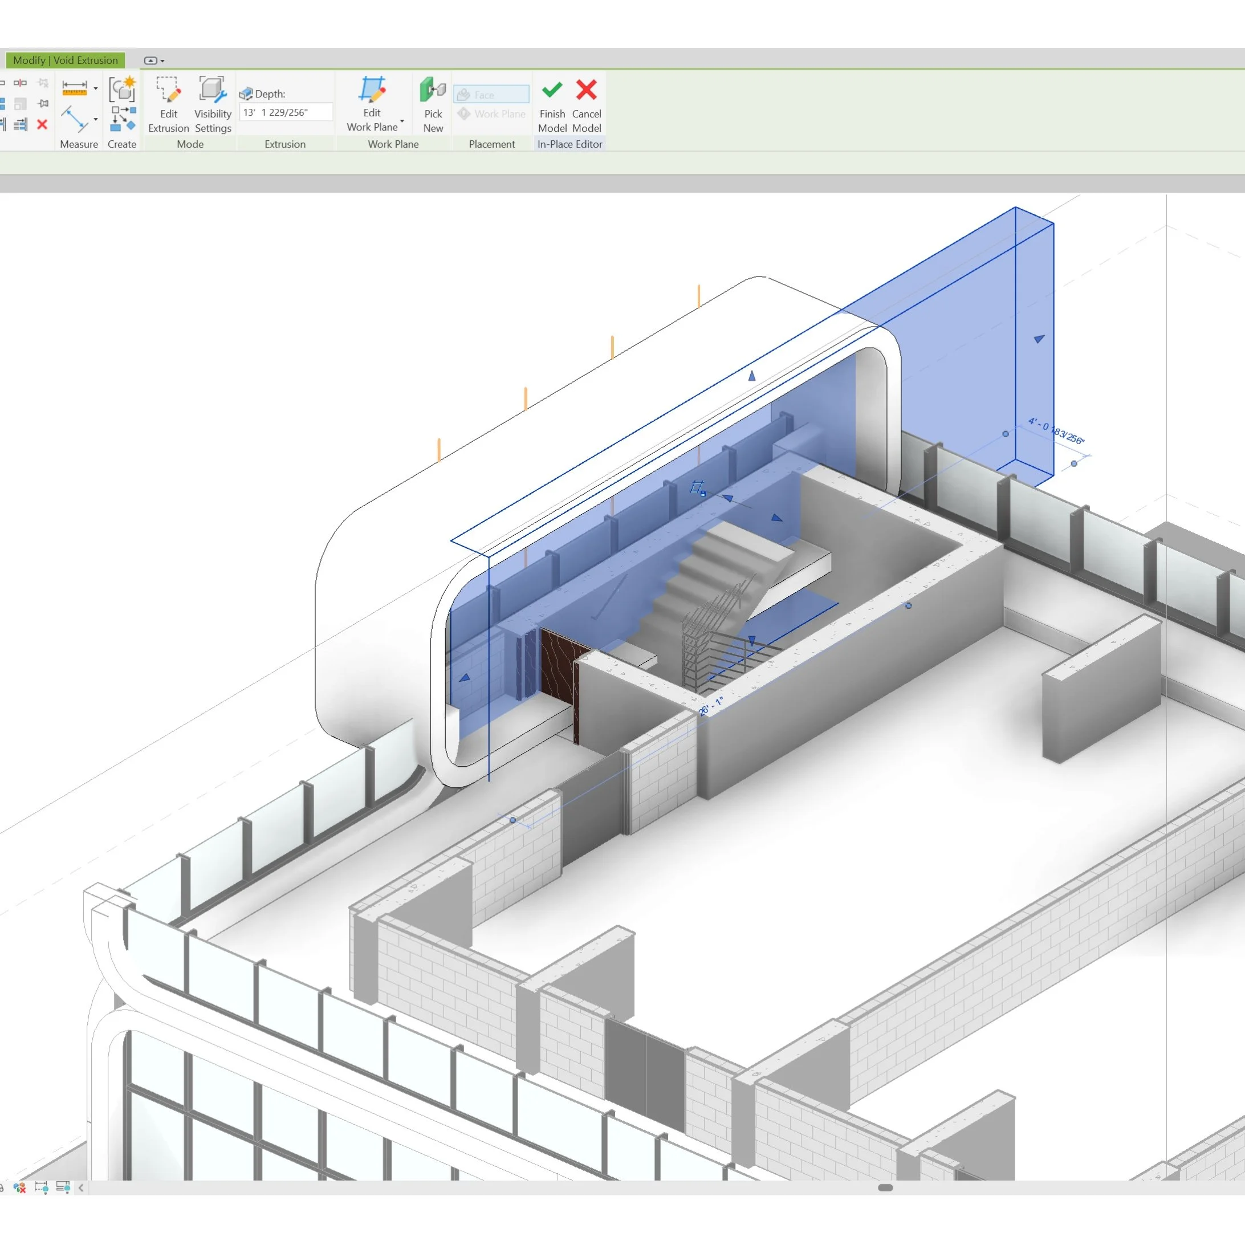Click the Edit Work Plane icon
The image size is (1245, 1245).
click(372, 90)
